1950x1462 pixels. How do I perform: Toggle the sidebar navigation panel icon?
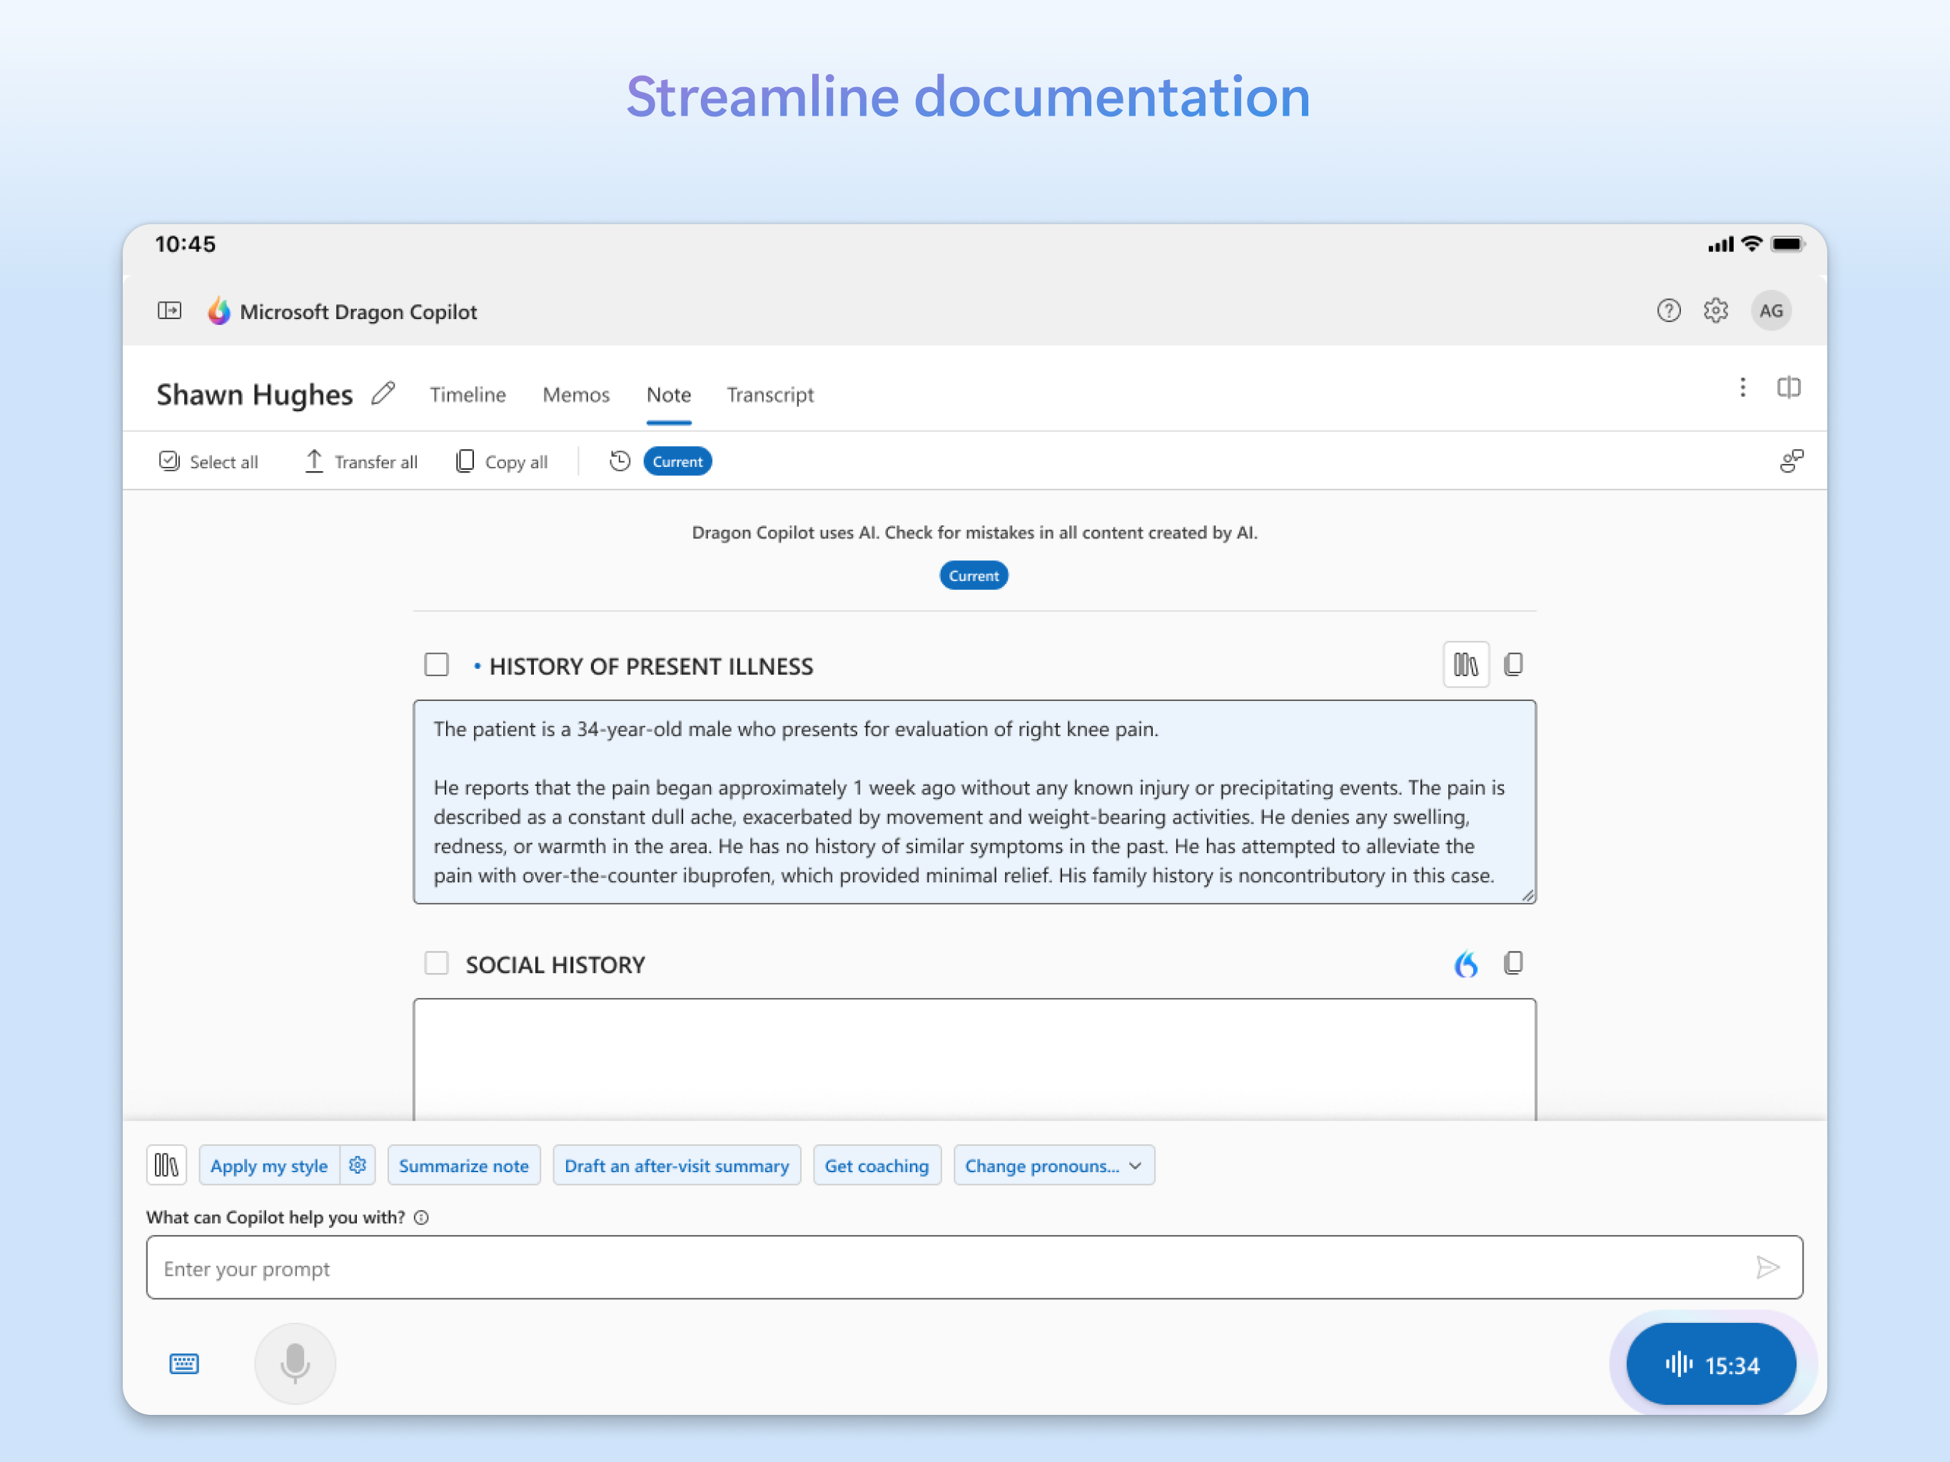point(169,311)
